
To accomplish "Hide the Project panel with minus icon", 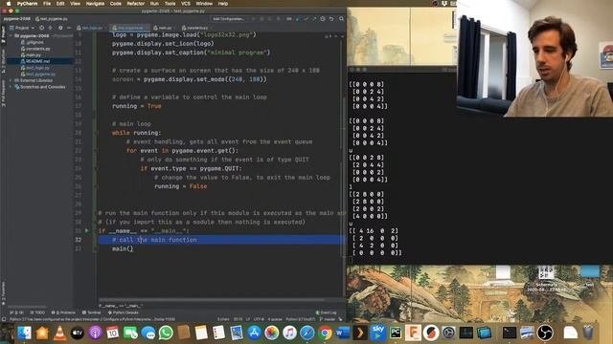I will [x=69, y=28].
